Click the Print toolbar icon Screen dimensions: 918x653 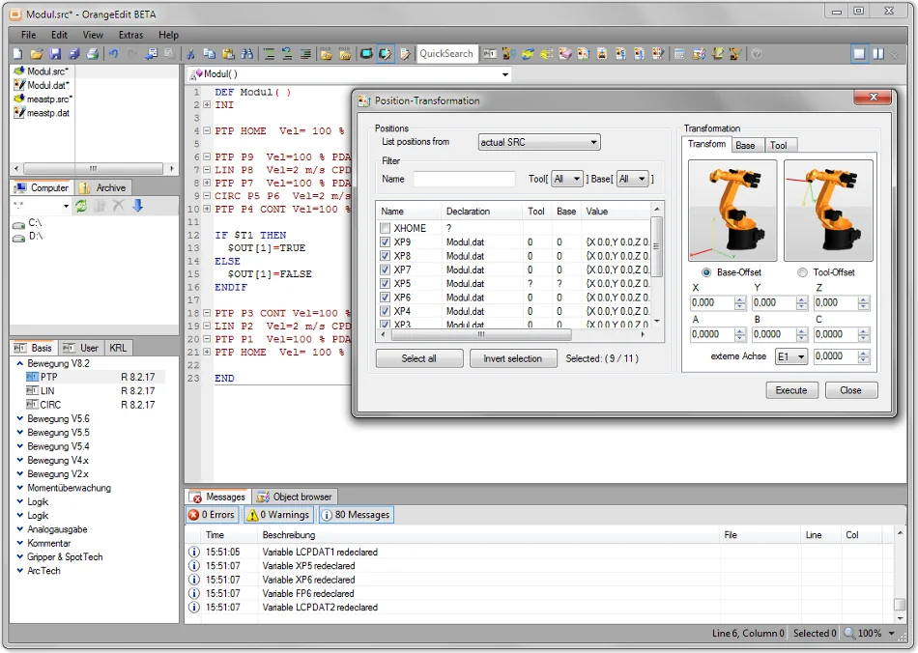[93, 54]
